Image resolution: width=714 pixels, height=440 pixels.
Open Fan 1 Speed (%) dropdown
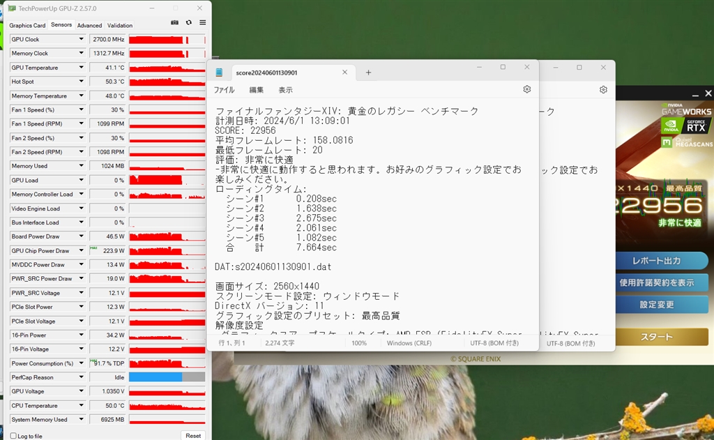[x=81, y=109]
